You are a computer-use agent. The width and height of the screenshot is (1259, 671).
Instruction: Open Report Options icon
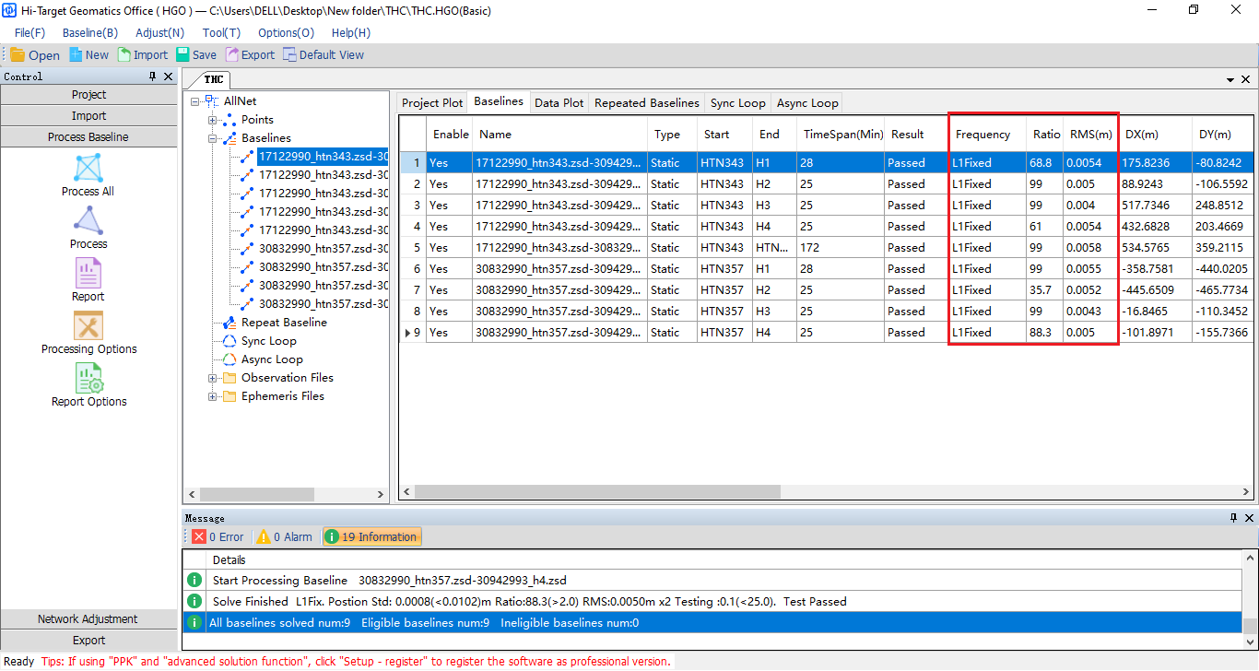pyautogui.click(x=88, y=379)
